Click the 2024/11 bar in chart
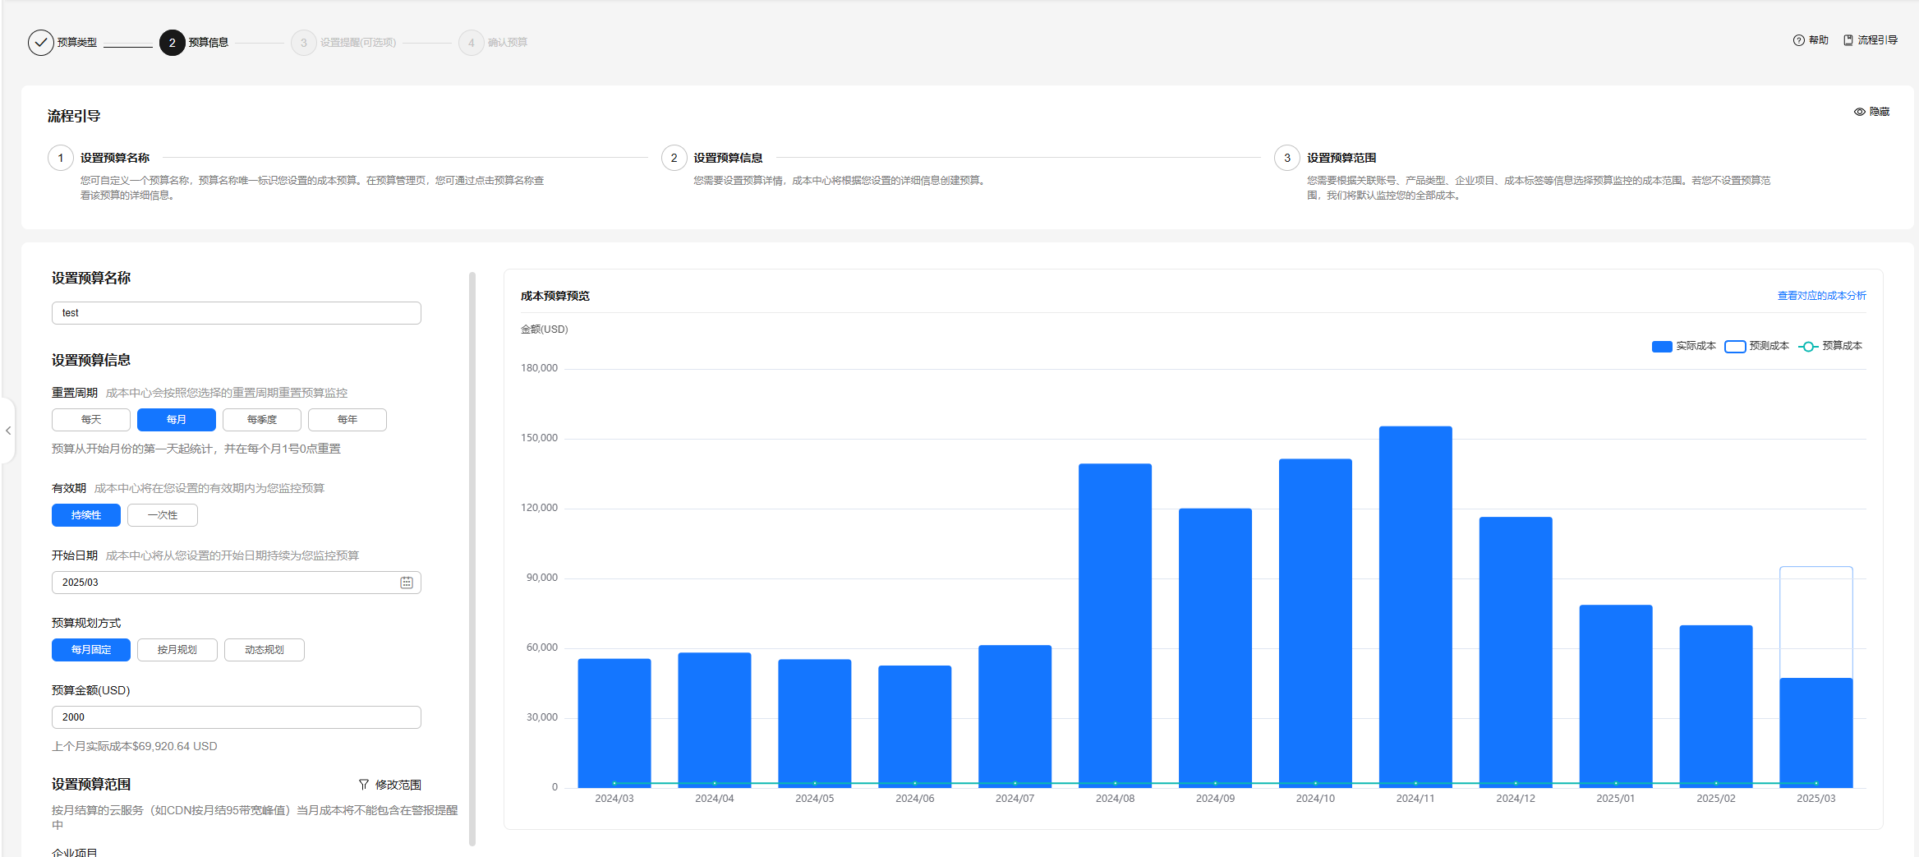The height and width of the screenshot is (857, 1919). pyautogui.click(x=1415, y=606)
